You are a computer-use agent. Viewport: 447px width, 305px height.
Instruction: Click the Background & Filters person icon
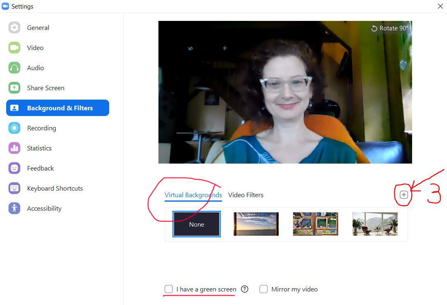coord(14,108)
